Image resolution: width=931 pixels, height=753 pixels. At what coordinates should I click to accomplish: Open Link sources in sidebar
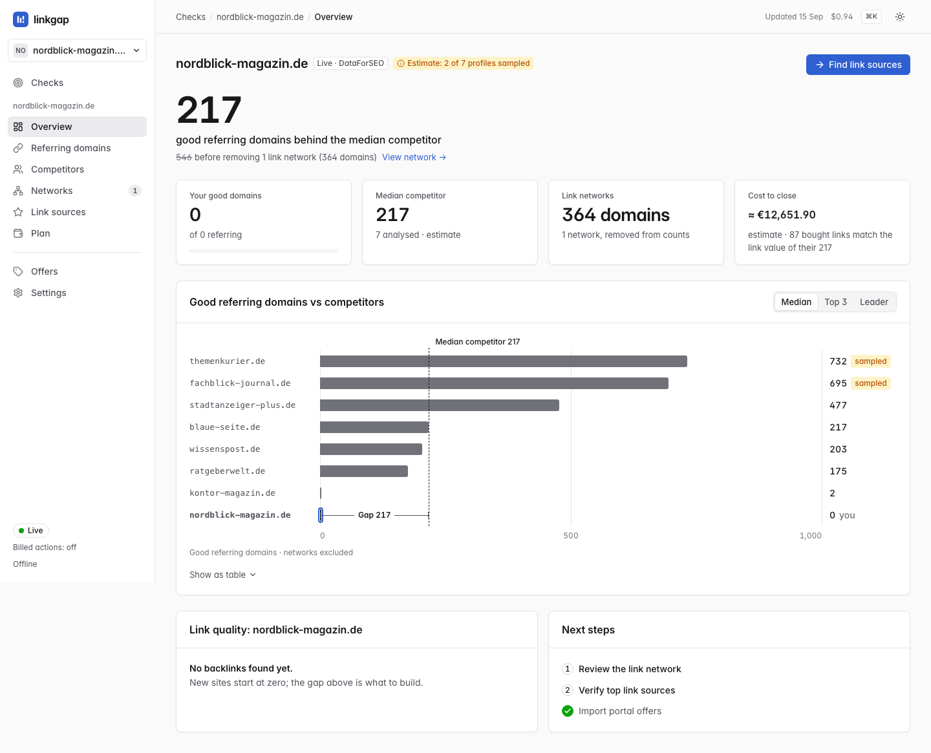coord(77,212)
